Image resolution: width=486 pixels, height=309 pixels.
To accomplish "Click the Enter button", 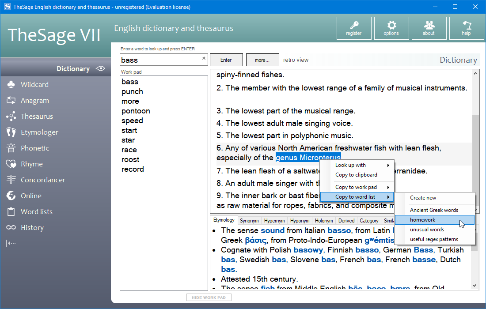I will (x=226, y=60).
